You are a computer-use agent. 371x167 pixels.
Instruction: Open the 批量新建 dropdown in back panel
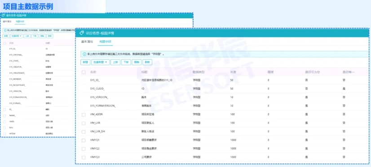click(17, 36)
